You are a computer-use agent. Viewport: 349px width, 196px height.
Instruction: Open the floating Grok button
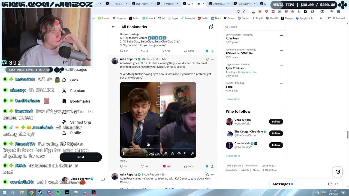(338, 172)
